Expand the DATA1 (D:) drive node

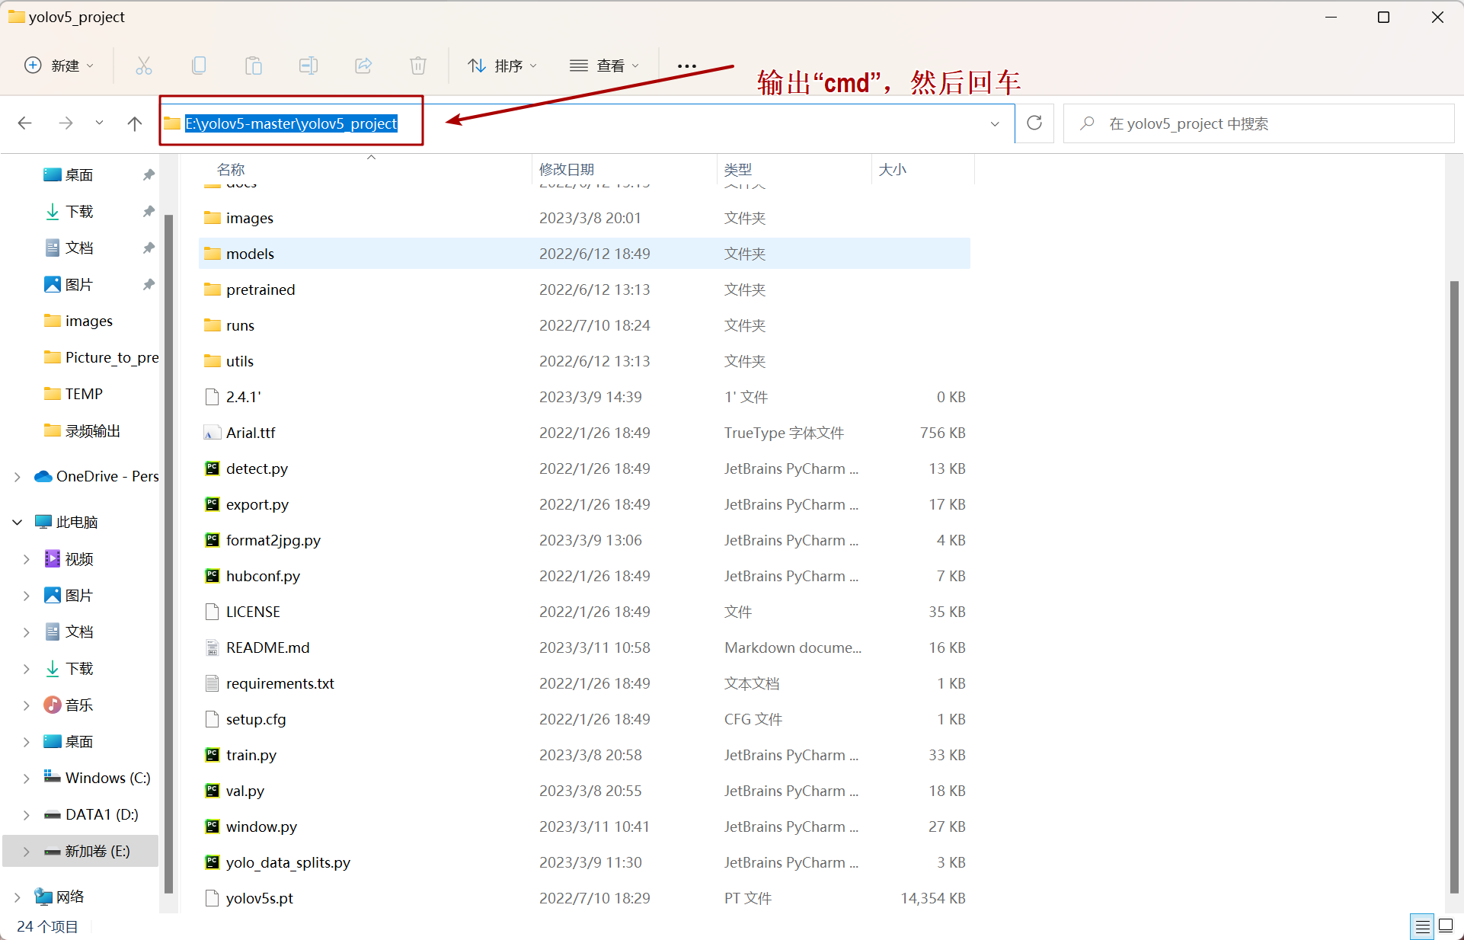coord(27,815)
